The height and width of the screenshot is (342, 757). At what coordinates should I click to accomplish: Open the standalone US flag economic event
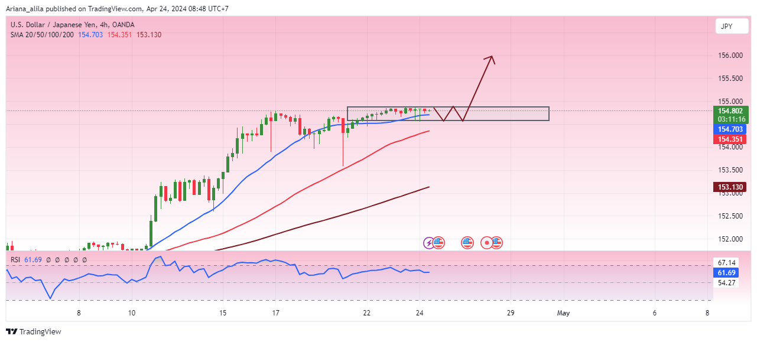(467, 242)
